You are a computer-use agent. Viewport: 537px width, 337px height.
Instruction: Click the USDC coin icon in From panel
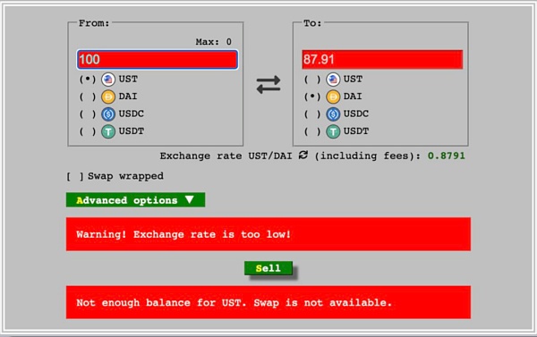click(108, 114)
